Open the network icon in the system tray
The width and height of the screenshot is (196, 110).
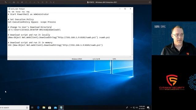click(134, 108)
